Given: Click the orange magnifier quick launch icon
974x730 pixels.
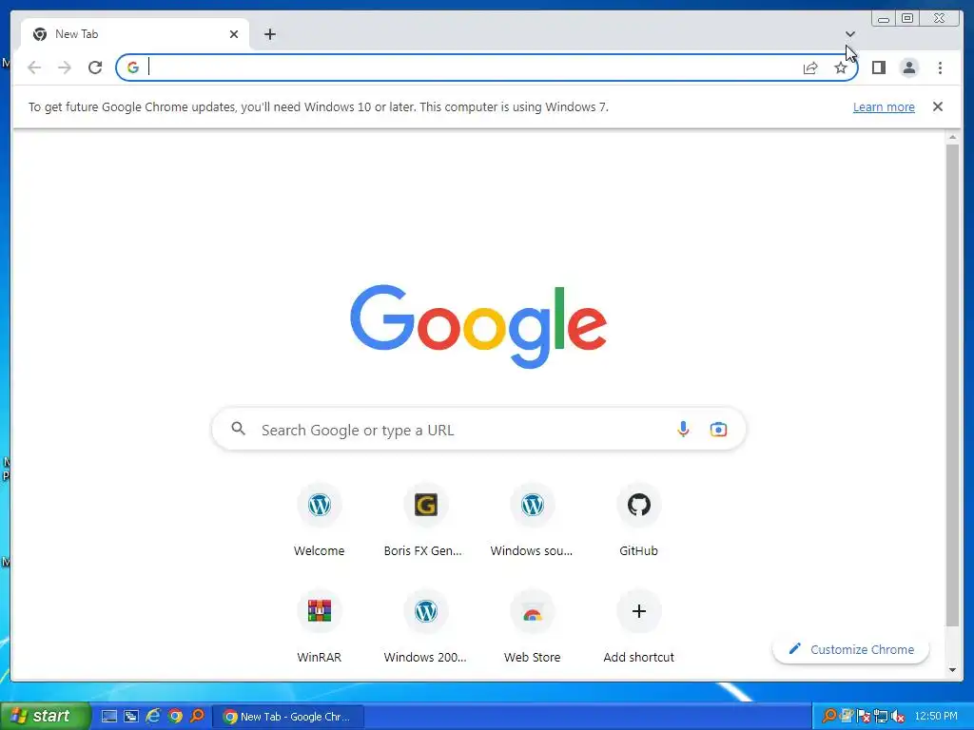Looking at the screenshot, I should tap(197, 716).
